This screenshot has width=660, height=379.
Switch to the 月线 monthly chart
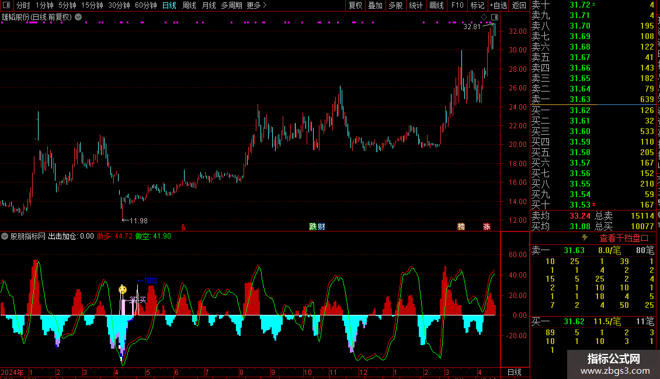(x=209, y=5)
